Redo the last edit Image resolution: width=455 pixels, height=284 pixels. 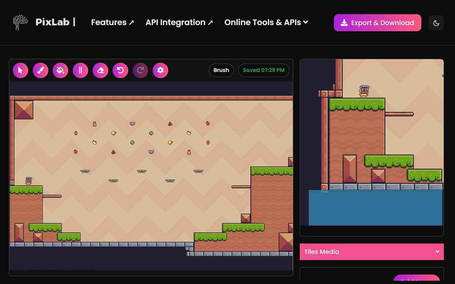point(140,70)
